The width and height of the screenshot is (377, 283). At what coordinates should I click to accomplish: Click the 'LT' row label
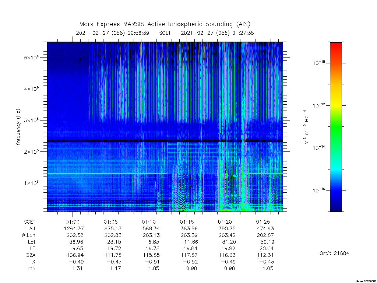tap(33, 248)
